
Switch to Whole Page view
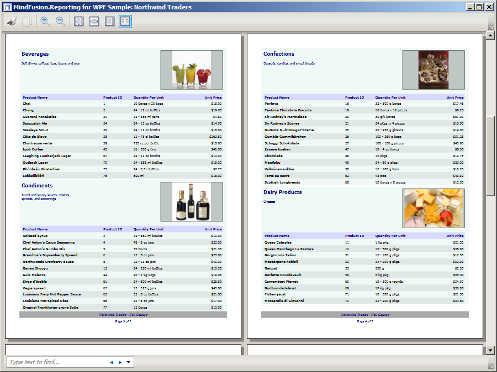coord(110,21)
